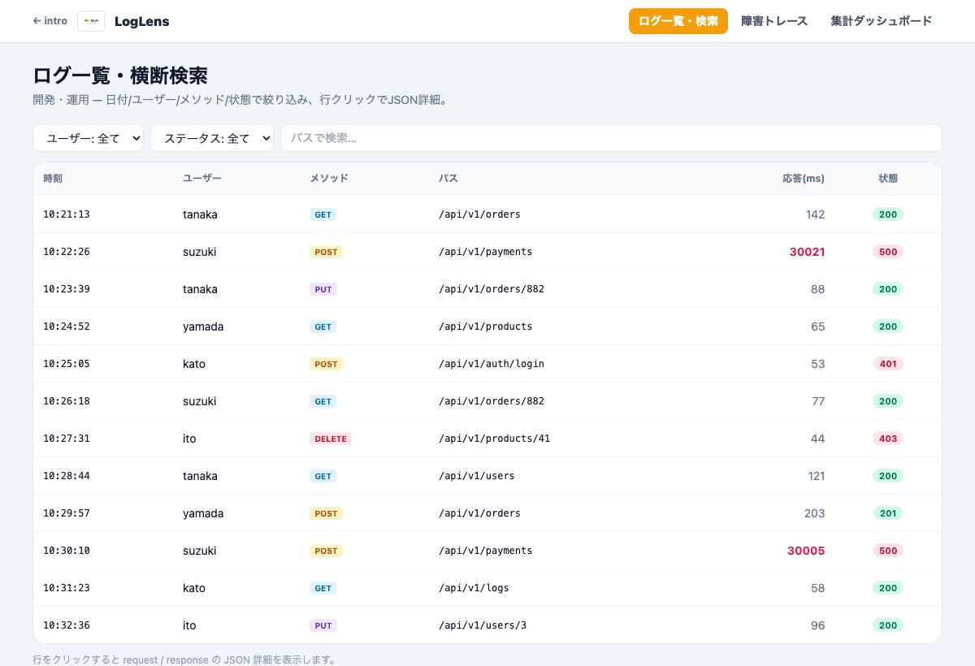Image resolution: width=975 pixels, height=666 pixels.
Task: Click the 応答(ms) column header
Action: click(804, 179)
